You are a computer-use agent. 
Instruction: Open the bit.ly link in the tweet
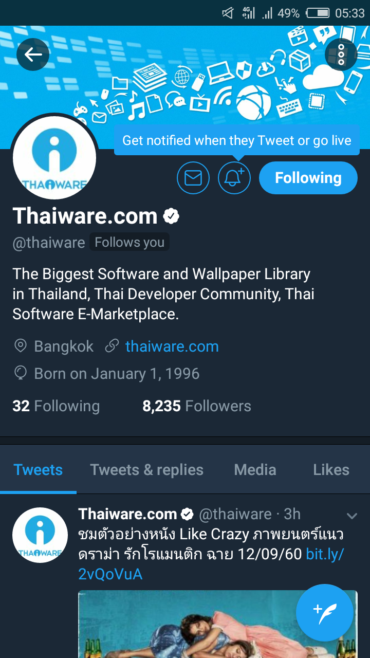click(x=211, y=564)
